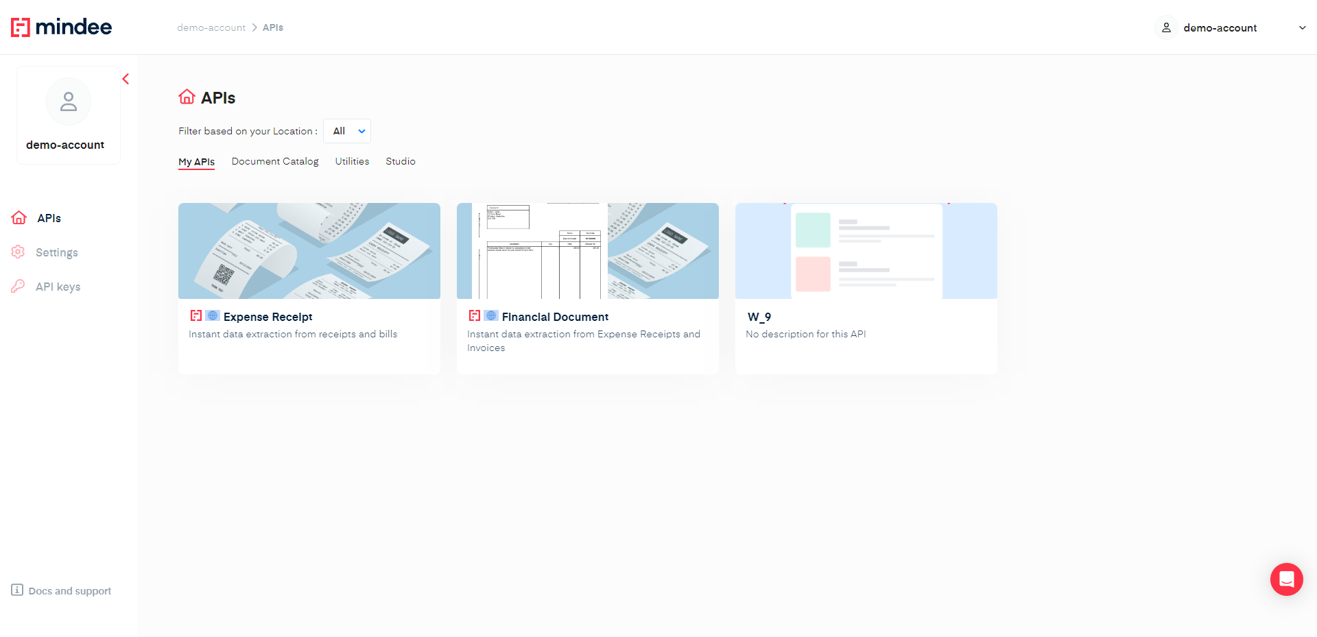Open the Financial Document thumbnail
This screenshot has width=1317, height=637.
[588, 251]
